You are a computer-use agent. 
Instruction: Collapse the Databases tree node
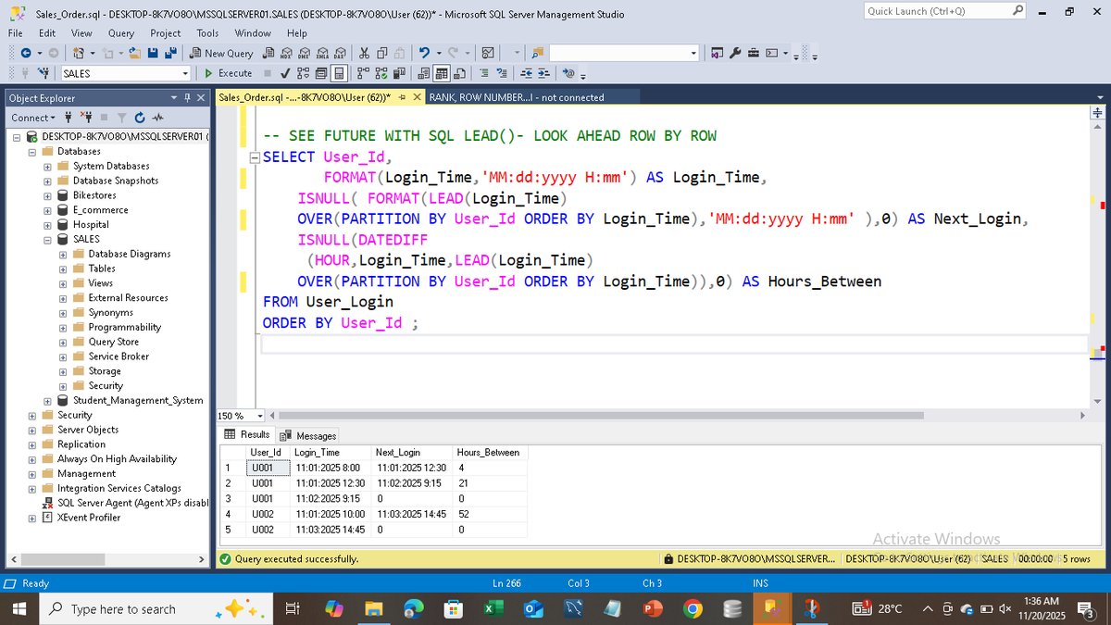coord(31,150)
